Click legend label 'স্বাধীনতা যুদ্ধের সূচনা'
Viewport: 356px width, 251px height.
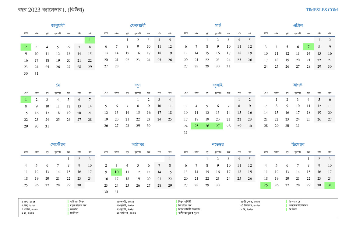189,213
